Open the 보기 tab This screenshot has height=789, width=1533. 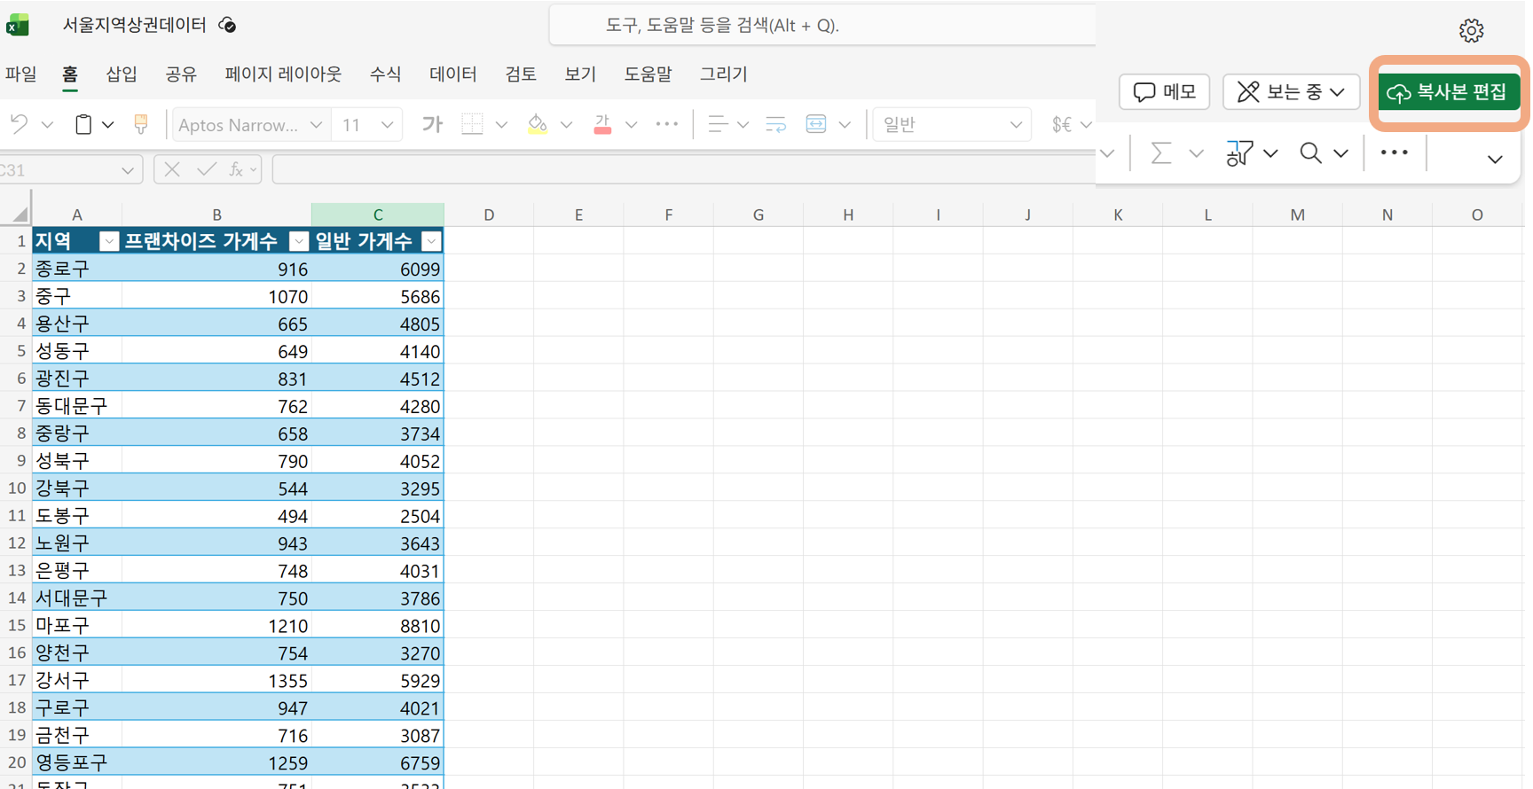click(580, 74)
